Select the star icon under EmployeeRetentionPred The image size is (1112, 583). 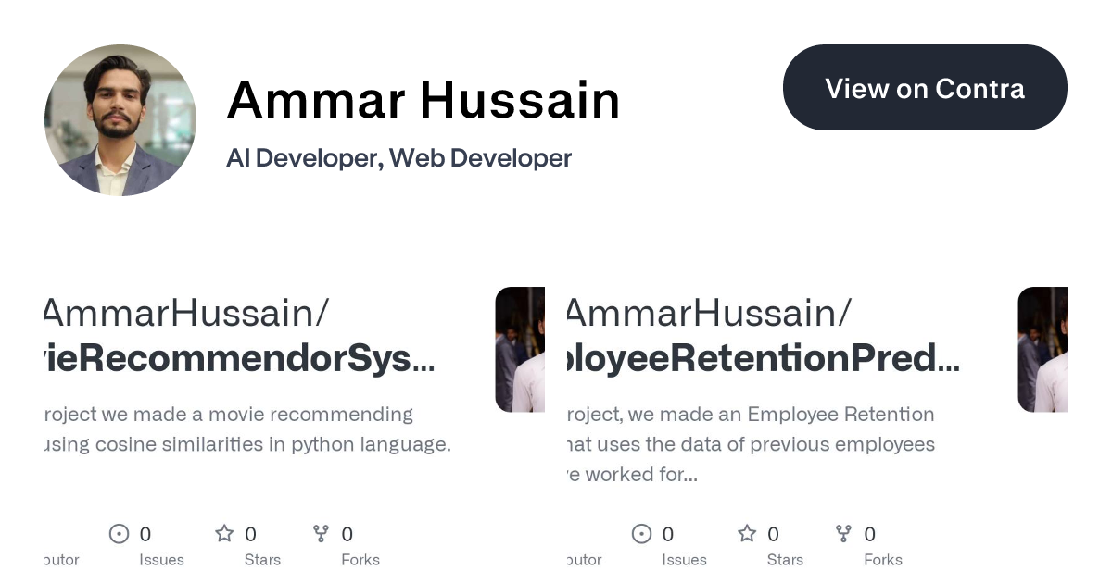747,533
